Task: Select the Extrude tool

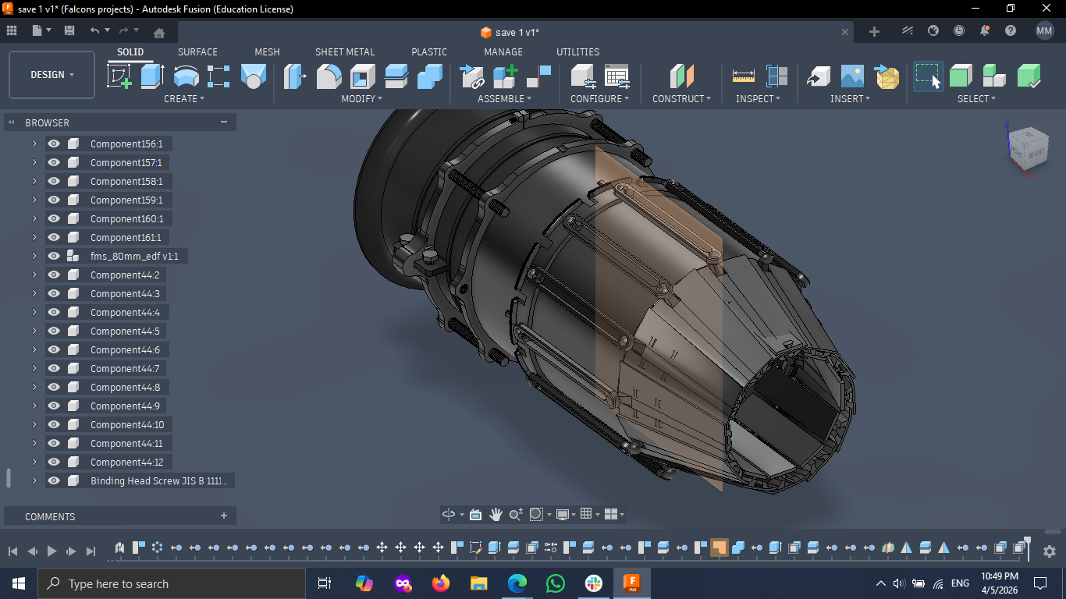Action: (x=152, y=76)
